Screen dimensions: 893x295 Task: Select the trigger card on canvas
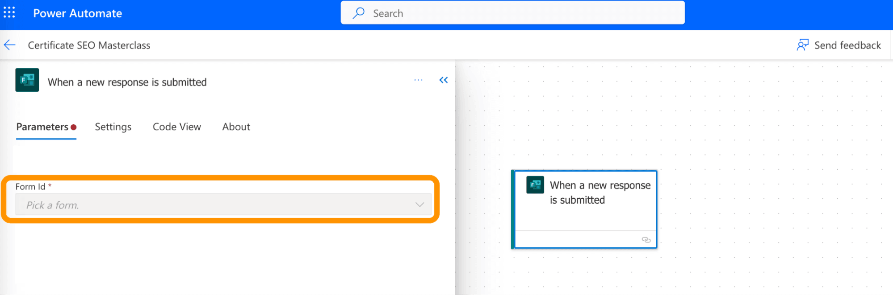click(x=584, y=209)
